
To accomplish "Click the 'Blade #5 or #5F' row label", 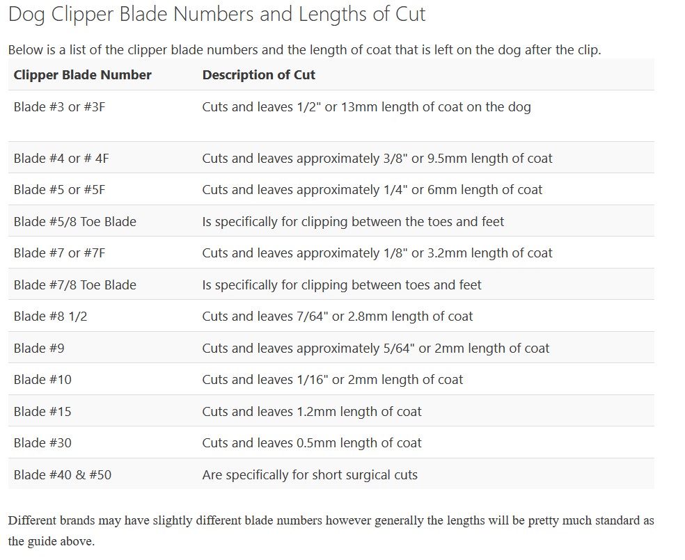I will pyautogui.click(x=59, y=189).
